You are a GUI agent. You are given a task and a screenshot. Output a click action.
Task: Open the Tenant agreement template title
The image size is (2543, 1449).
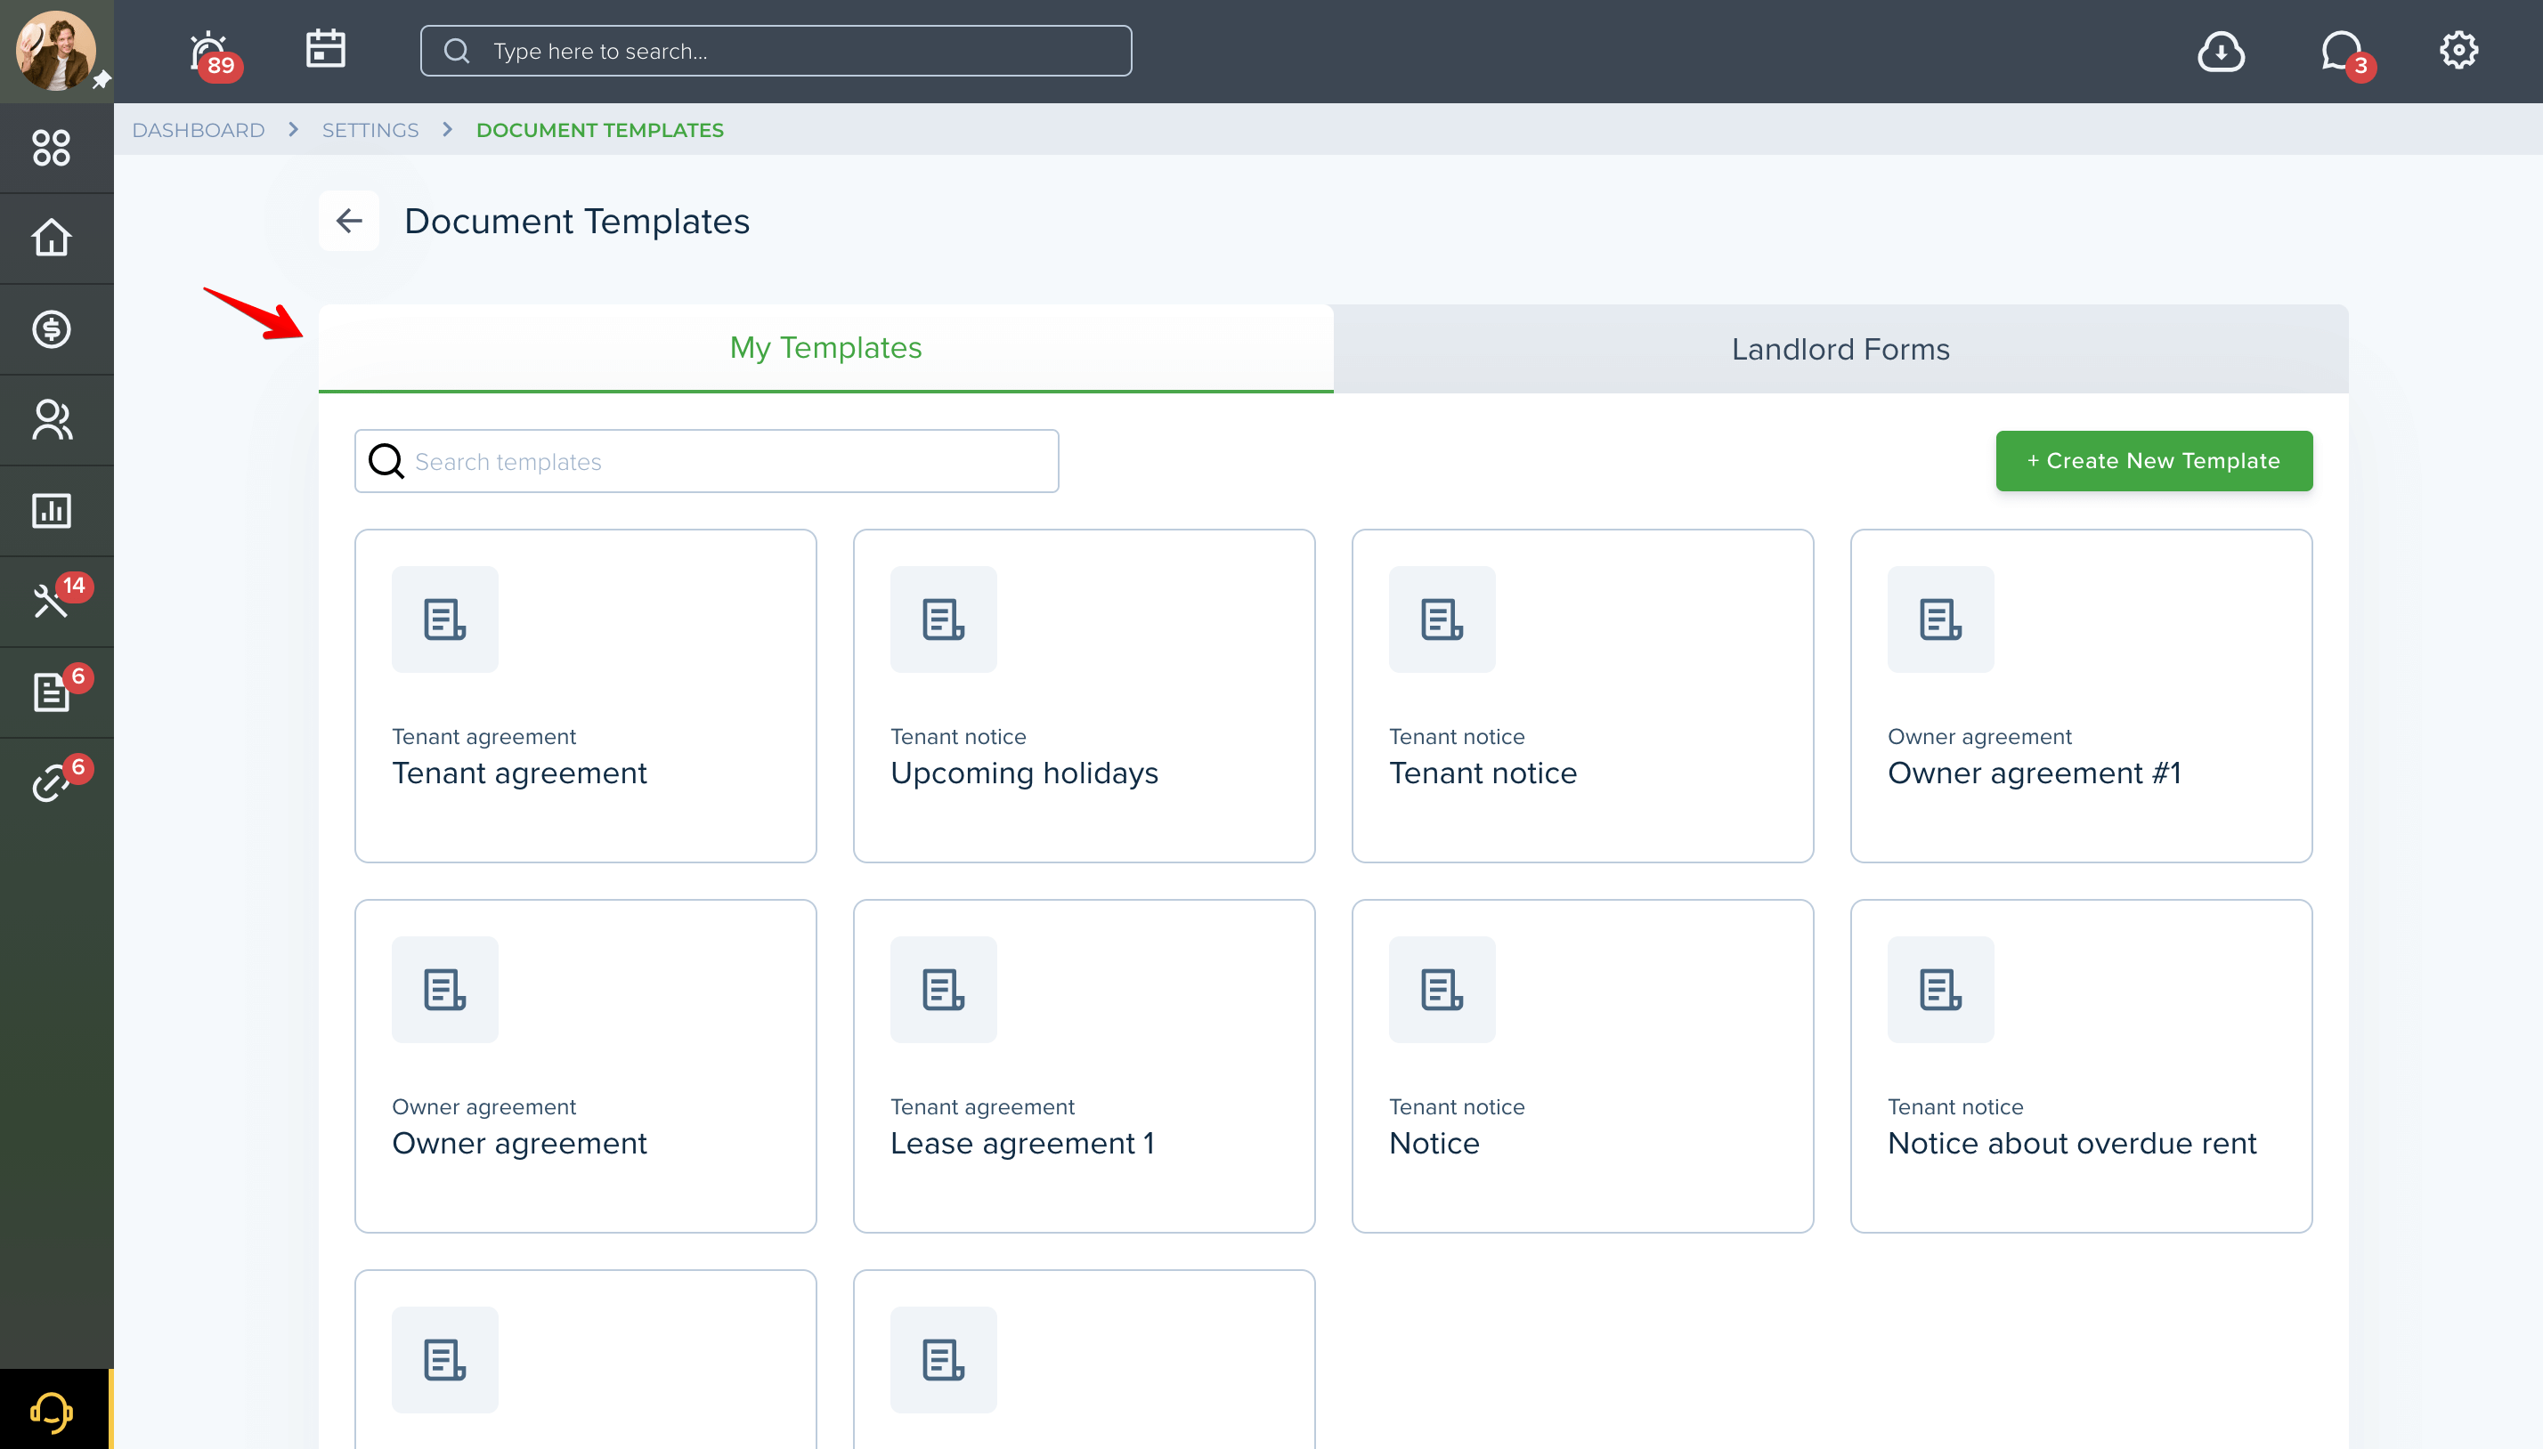(519, 773)
